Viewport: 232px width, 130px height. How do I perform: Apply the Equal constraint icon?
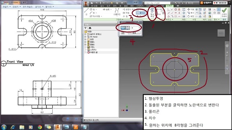coord(179,16)
